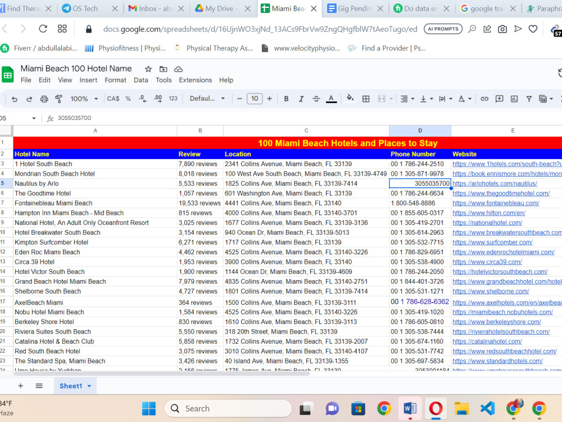Open vertical align dropdown
Image resolution: width=562 pixels, height=422 pixels.
click(x=427, y=98)
